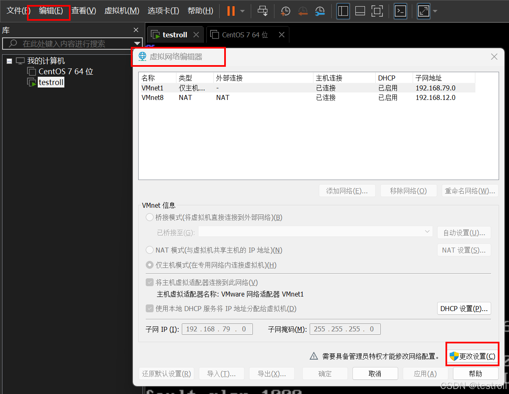The image size is (509, 394).
Task: Revert to snapshot using the clock-arrow icon
Action: (303, 11)
